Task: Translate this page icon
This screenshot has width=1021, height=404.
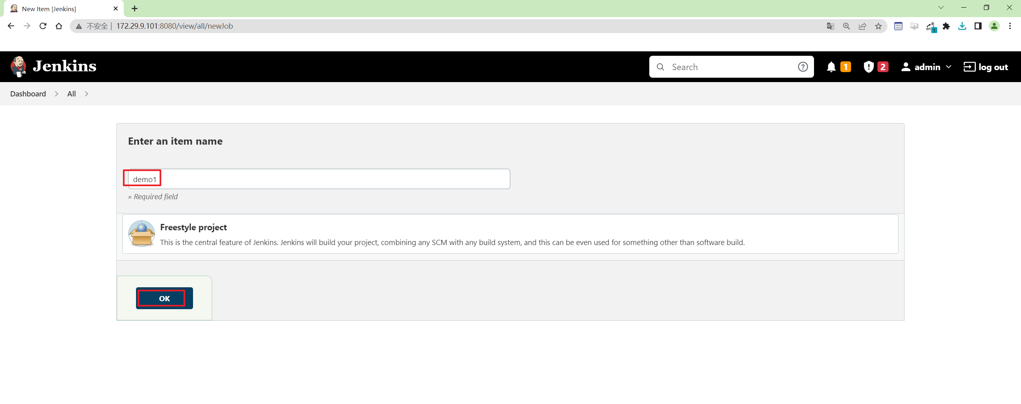Action: [830, 26]
